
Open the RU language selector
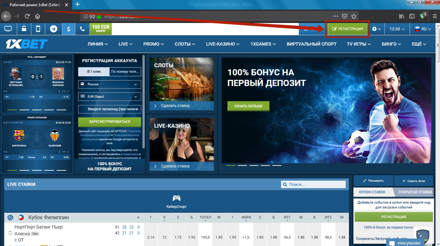423,29
